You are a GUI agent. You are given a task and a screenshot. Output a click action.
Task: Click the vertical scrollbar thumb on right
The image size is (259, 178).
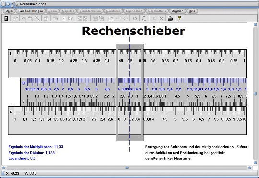pyautogui.click(x=255, y=94)
